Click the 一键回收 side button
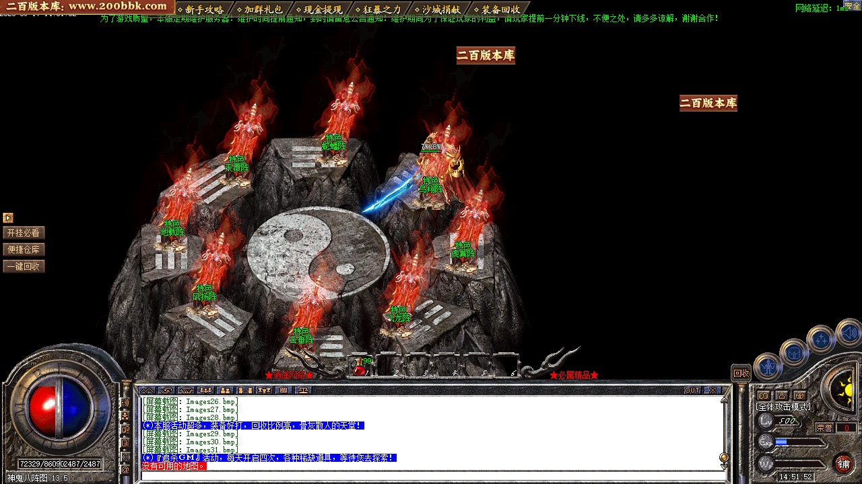The image size is (862, 484). click(x=24, y=266)
